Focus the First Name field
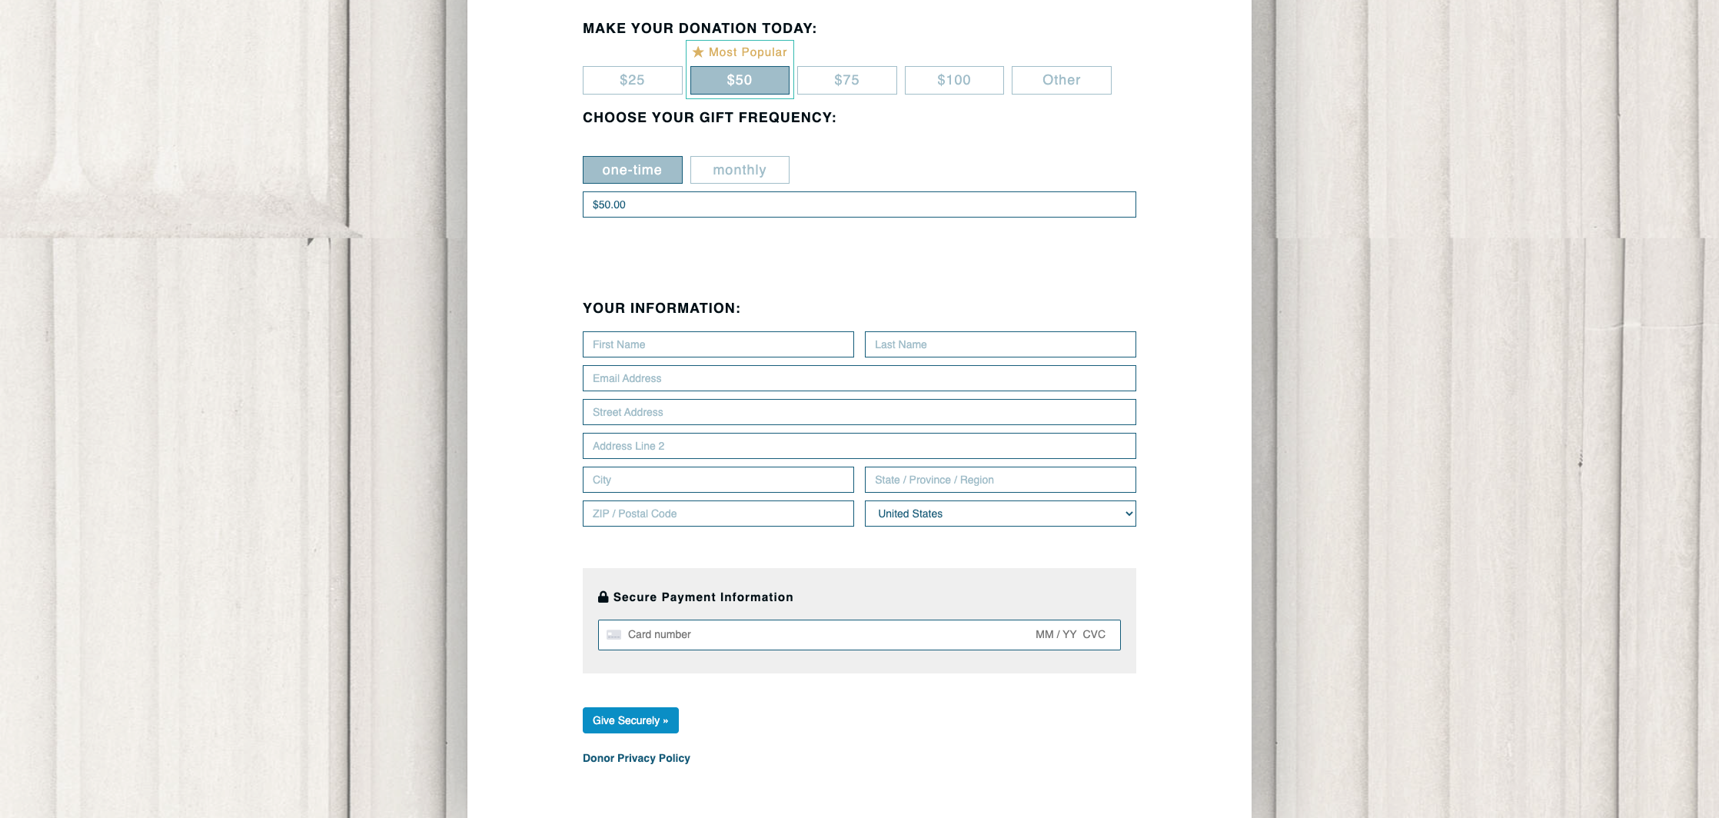This screenshot has height=818, width=1719. 718,344
